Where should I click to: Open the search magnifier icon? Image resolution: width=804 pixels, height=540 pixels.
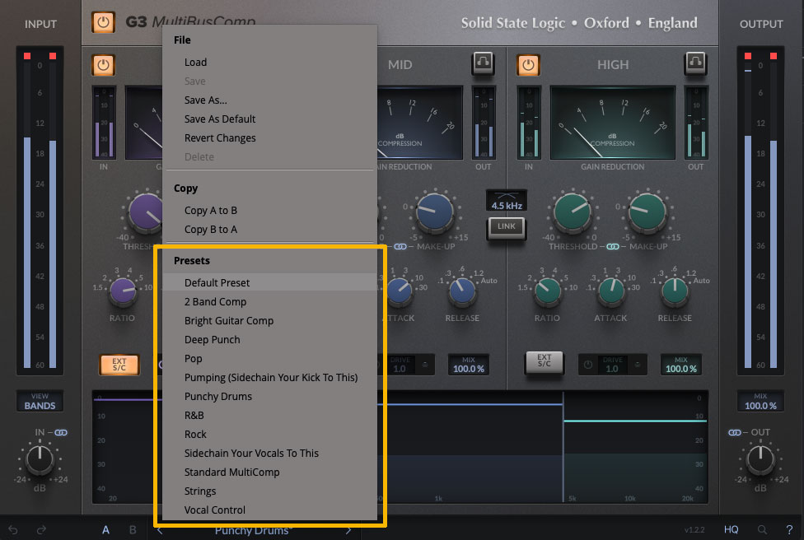pos(763,530)
